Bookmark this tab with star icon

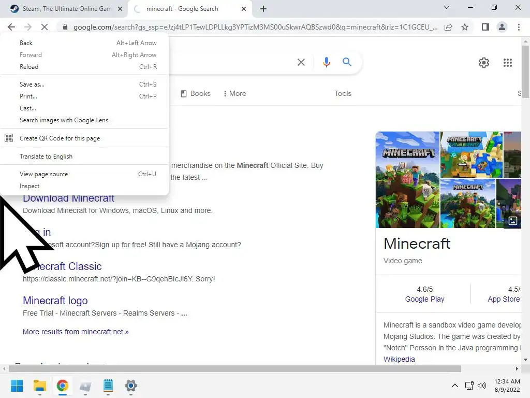click(x=465, y=27)
